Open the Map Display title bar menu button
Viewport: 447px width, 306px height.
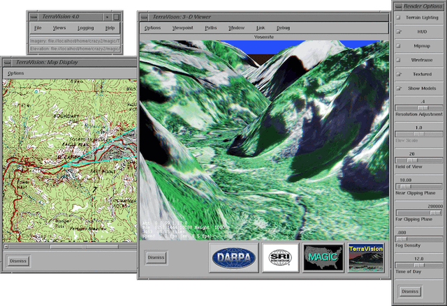(5, 62)
